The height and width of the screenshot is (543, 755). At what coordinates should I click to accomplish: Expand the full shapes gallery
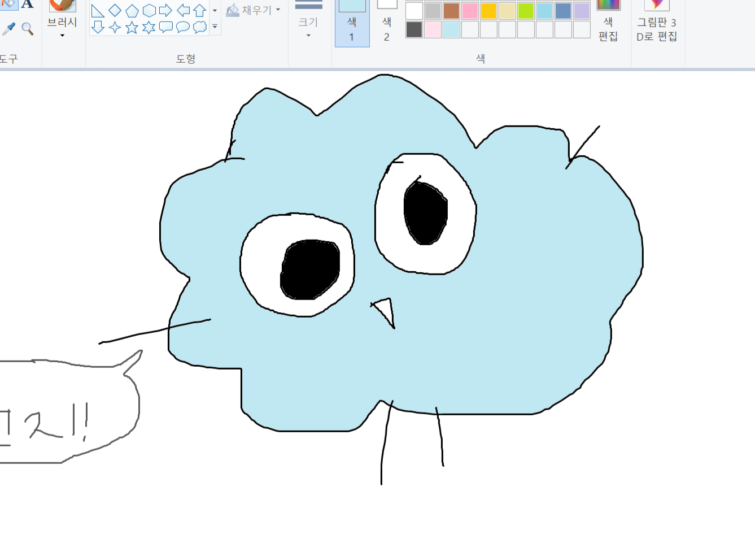click(x=215, y=27)
